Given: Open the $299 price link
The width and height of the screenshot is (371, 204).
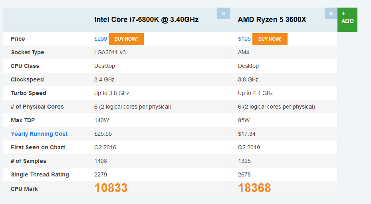Looking at the screenshot, I should [101, 39].
